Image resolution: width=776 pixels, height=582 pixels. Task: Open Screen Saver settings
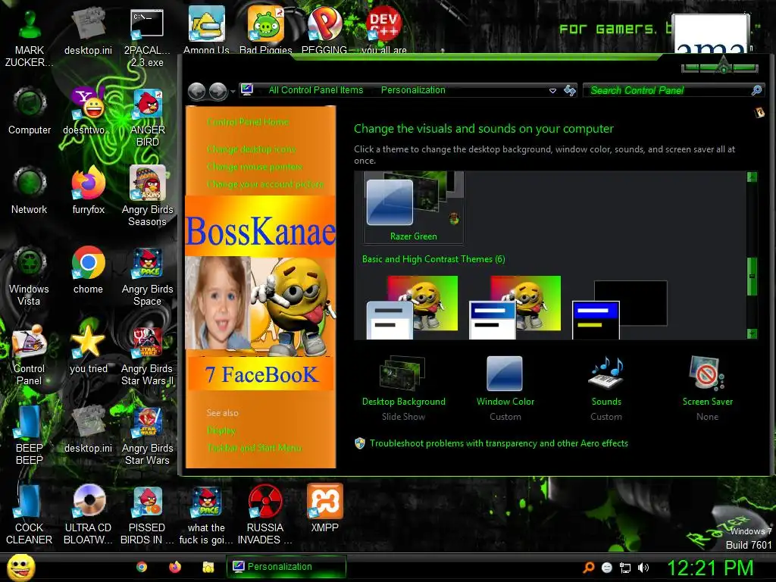(x=708, y=389)
